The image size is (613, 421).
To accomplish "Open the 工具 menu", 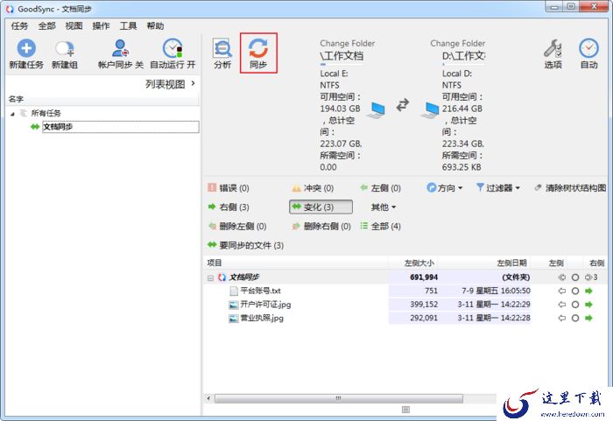I will pos(128,25).
